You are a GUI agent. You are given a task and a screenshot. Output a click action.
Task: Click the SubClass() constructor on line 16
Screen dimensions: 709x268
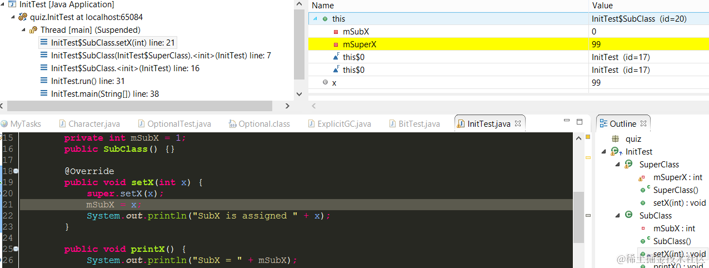(119, 149)
